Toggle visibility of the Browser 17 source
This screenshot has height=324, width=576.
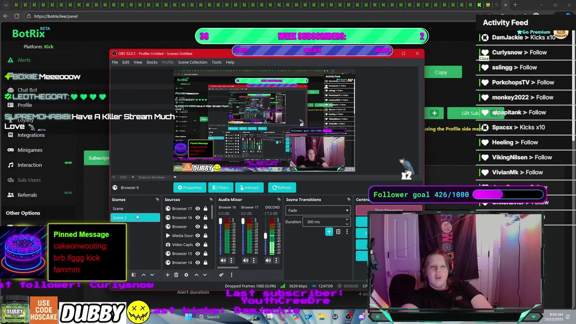pyautogui.click(x=198, y=209)
